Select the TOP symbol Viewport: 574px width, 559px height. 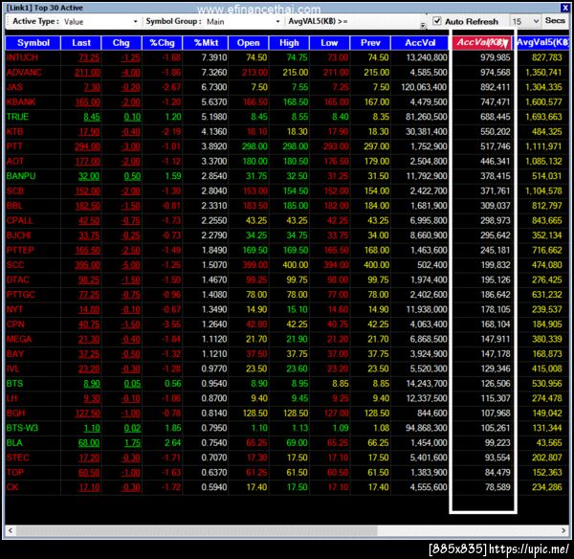click(15, 473)
